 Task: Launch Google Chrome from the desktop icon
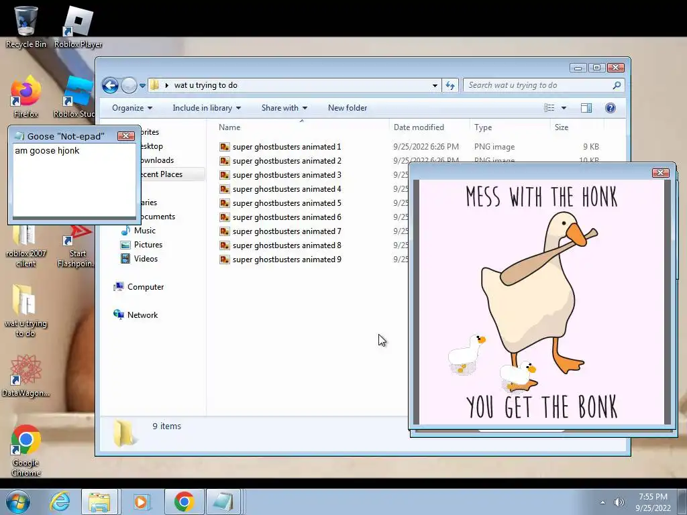pos(25,450)
